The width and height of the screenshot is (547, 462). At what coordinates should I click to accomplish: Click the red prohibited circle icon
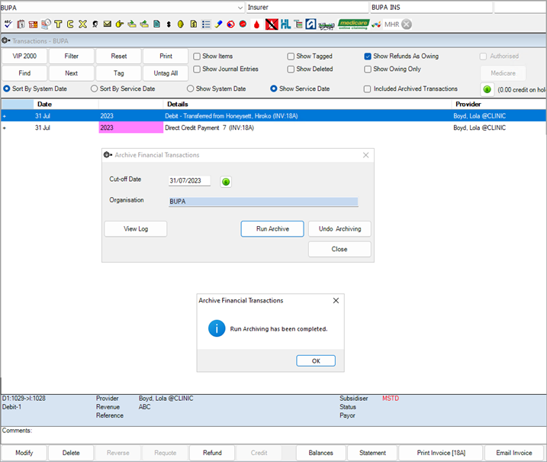[230, 24]
